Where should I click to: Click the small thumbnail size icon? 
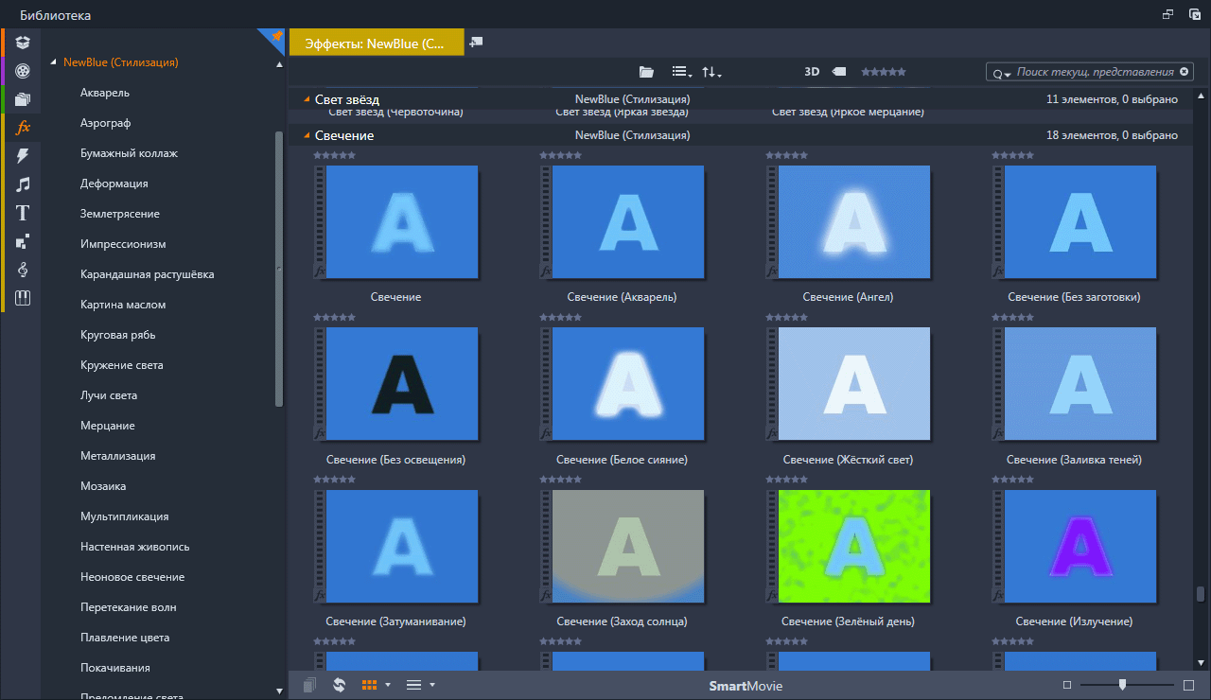point(1067,685)
